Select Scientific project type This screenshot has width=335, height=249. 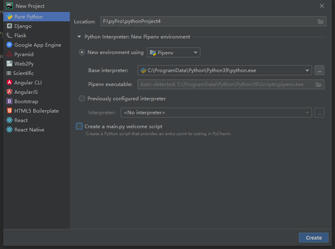click(x=37, y=73)
